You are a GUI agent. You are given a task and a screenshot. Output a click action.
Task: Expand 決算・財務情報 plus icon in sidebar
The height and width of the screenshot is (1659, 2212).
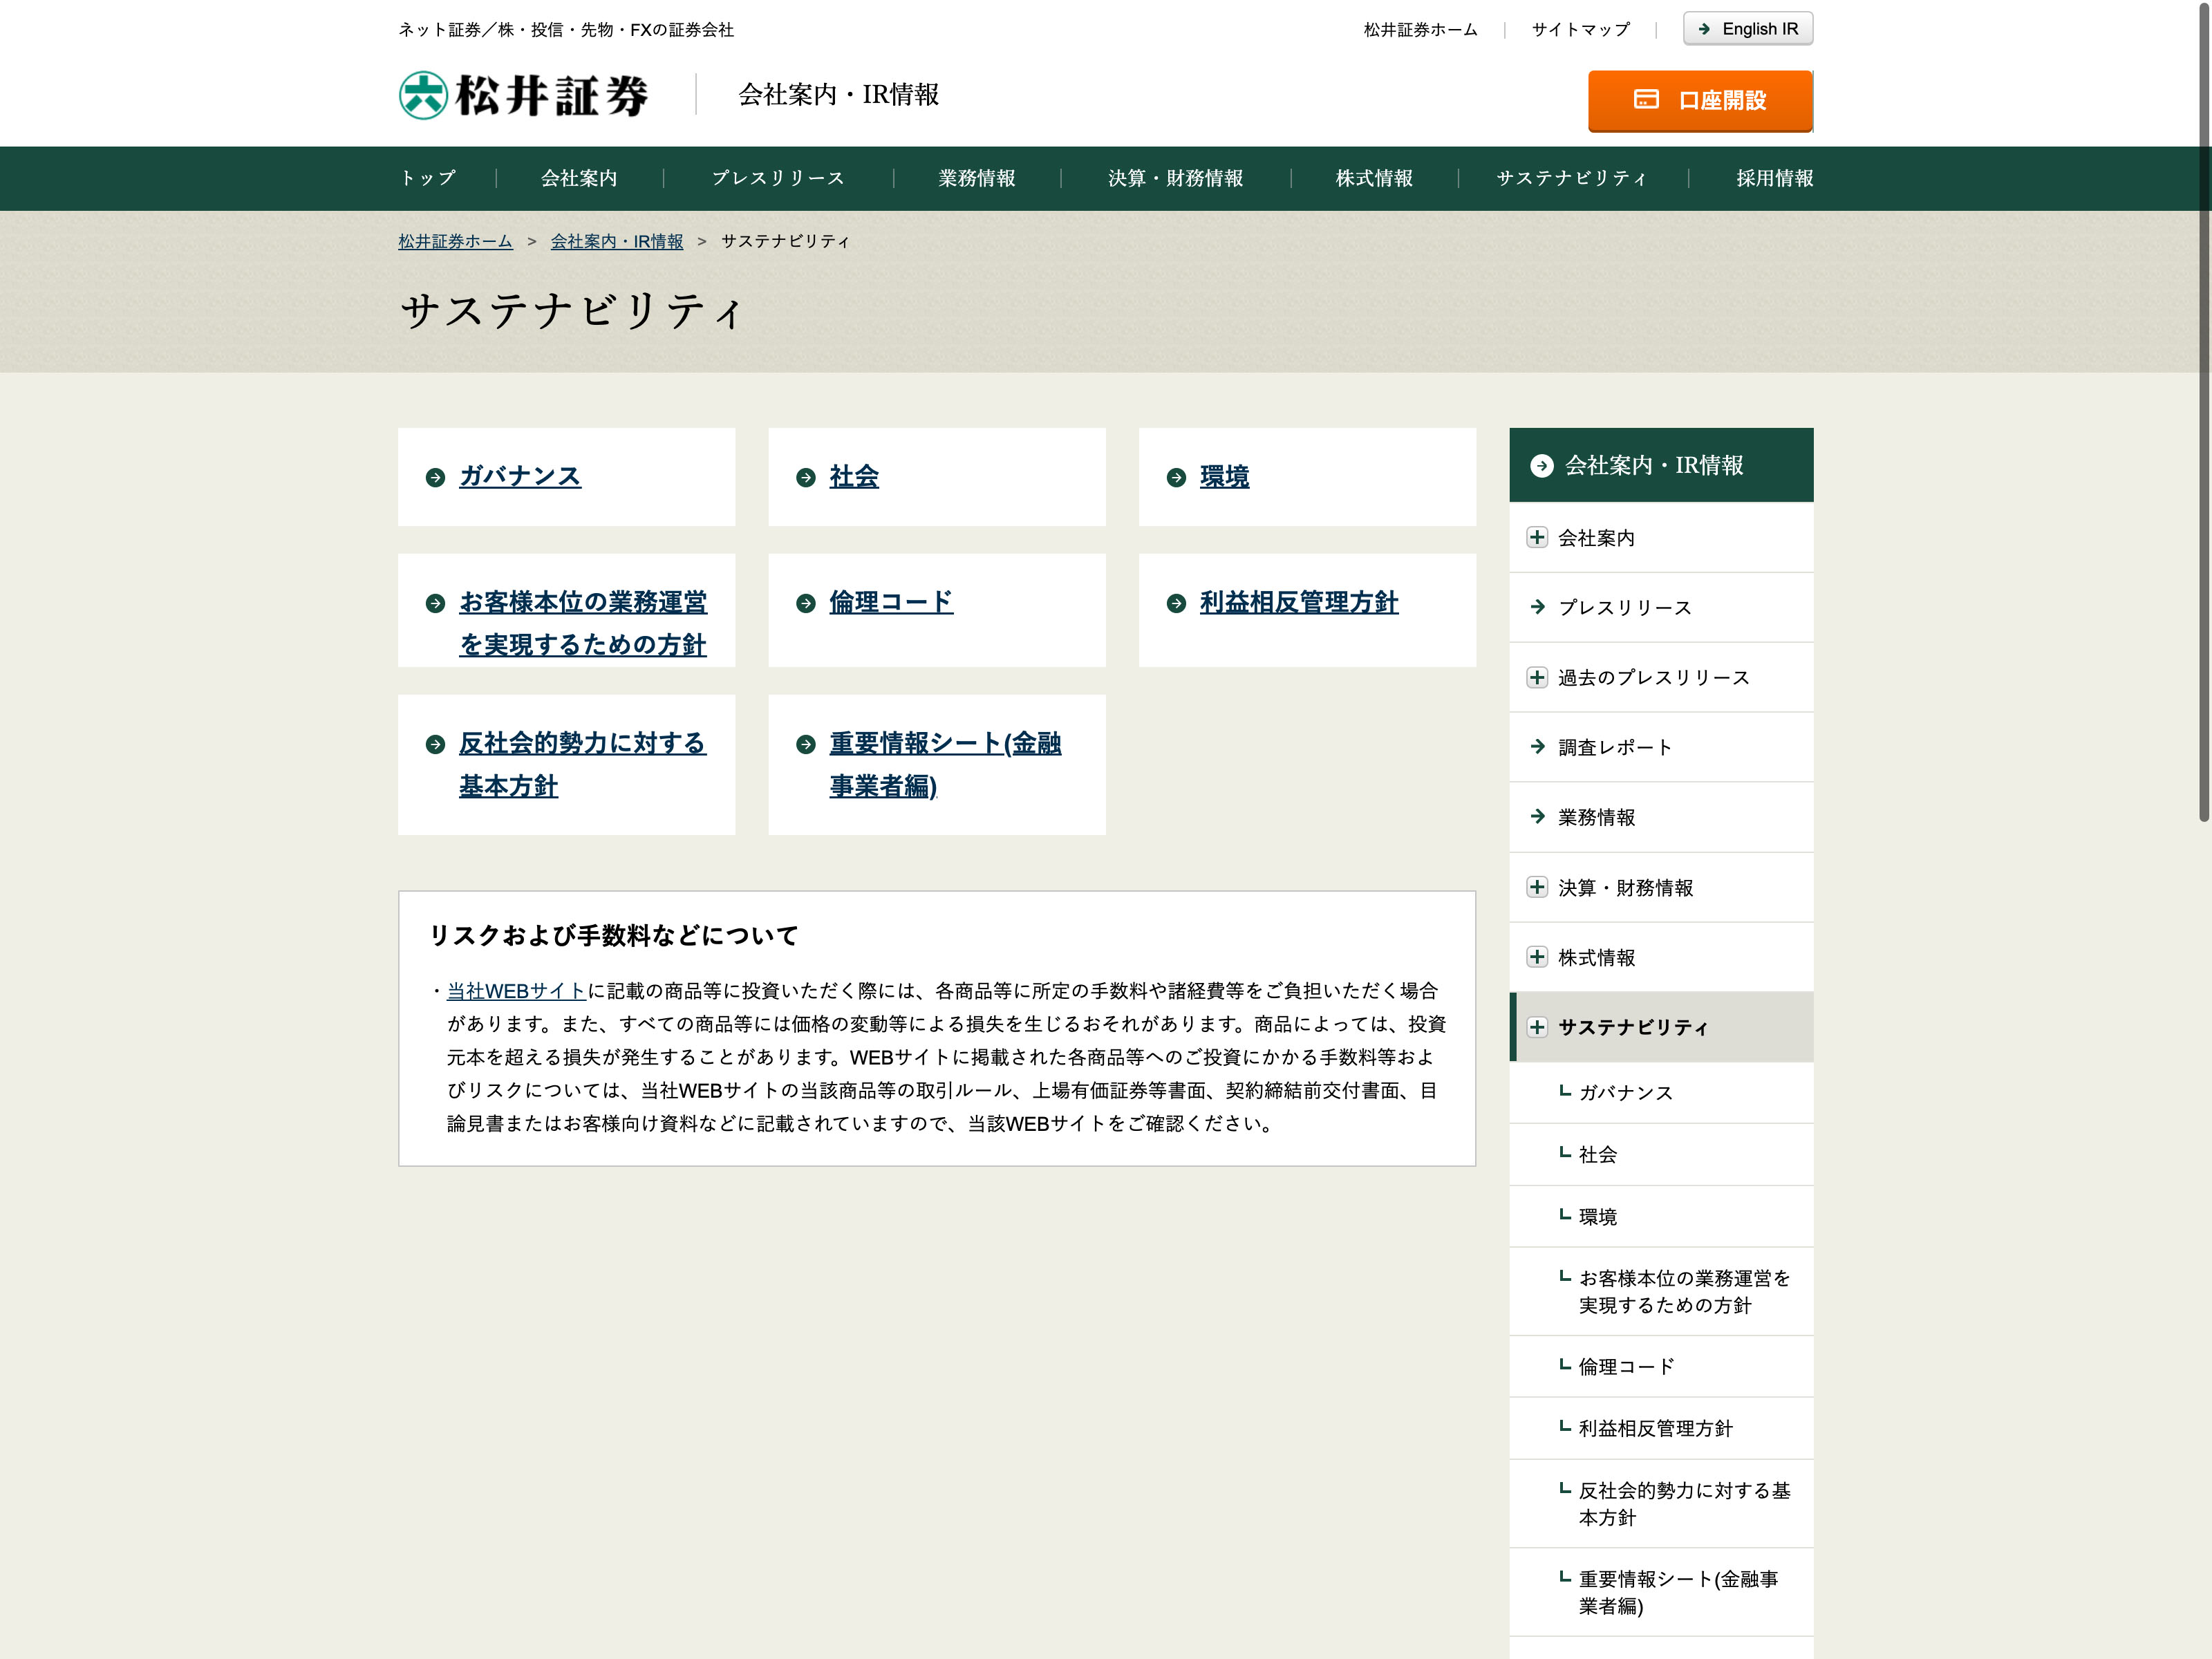pos(1537,887)
